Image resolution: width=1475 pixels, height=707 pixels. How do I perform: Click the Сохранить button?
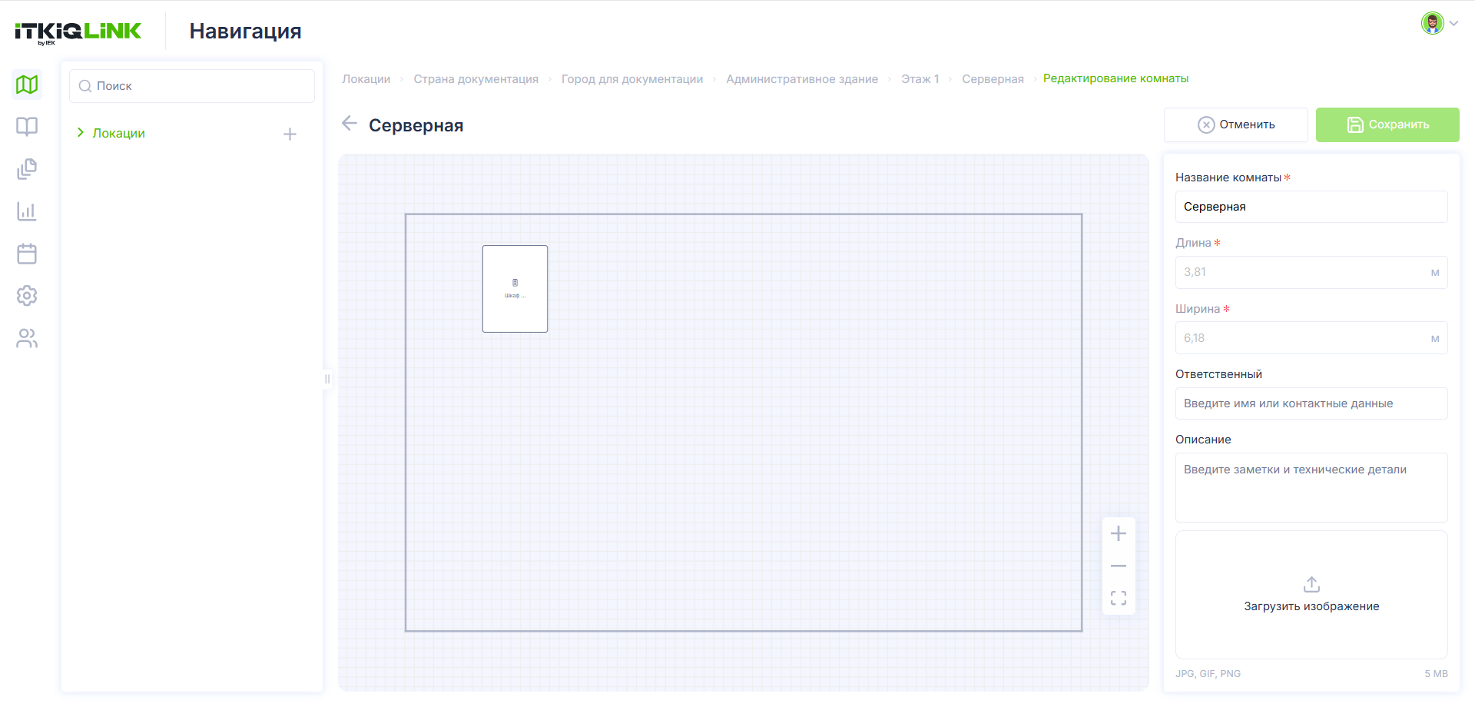pyautogui.click(x=1387, y=124)
